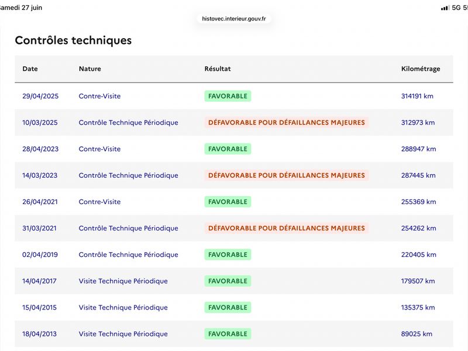Tap the 5G network indicator
The height and width of the screenshot is (351, 468).
(456, 8)
